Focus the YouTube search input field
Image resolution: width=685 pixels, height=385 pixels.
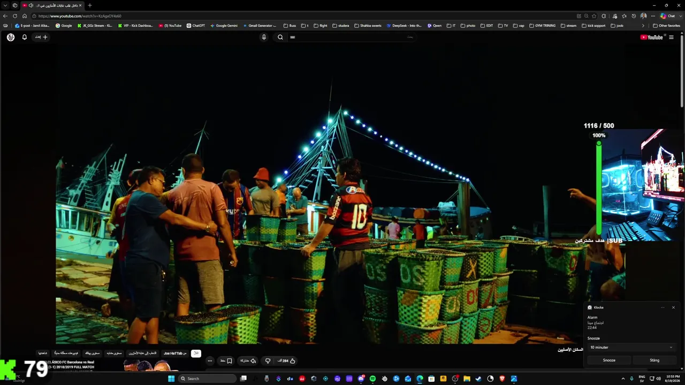coord(352,37)
